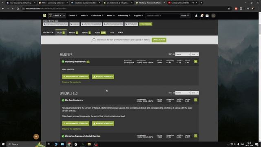Switch to the Description tab
The width and height of the screenshot is (261, 147).
point(48,33)
